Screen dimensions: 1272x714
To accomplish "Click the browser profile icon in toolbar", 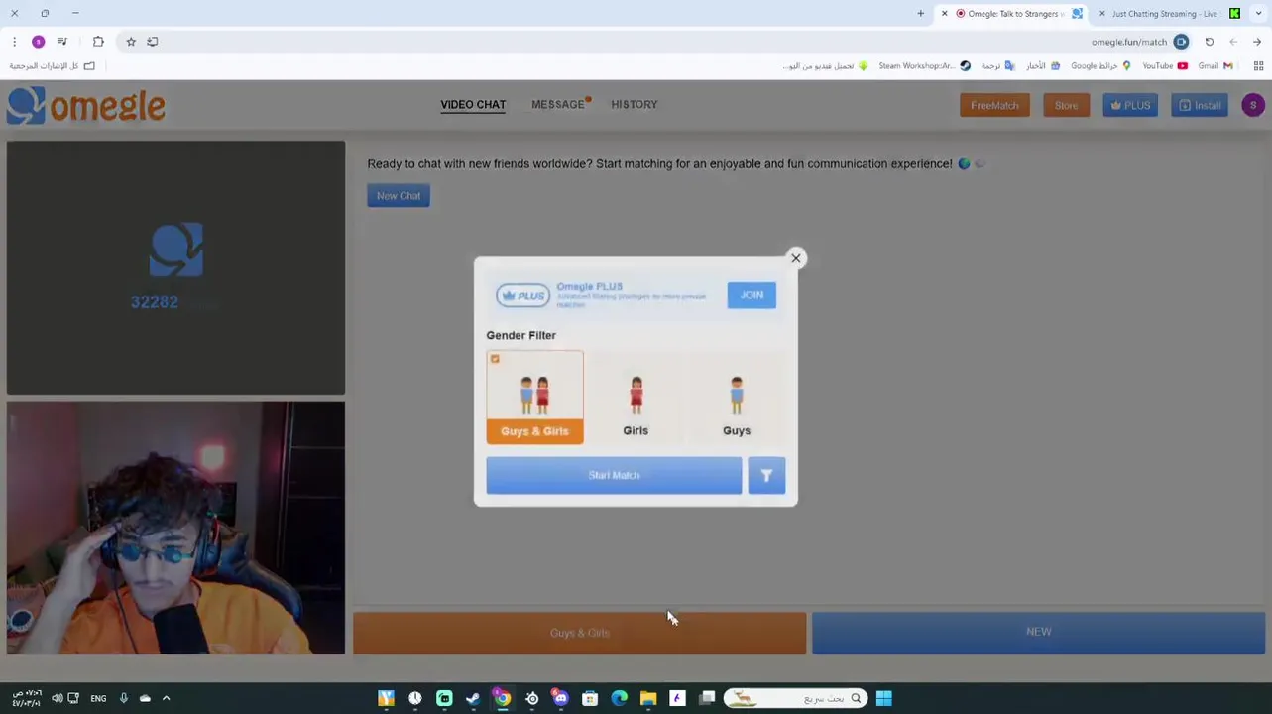I will click(x=38, y=42).
